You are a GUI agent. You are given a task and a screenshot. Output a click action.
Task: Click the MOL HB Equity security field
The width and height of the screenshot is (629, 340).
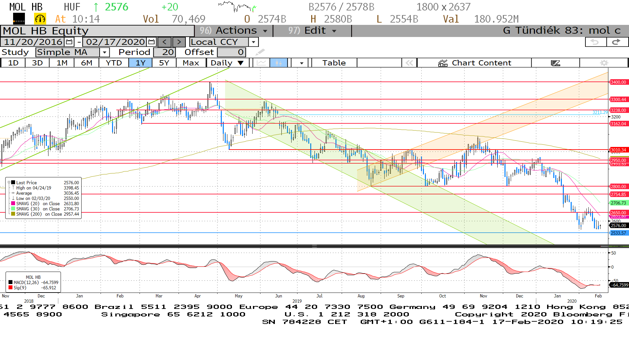pos(97,31)
